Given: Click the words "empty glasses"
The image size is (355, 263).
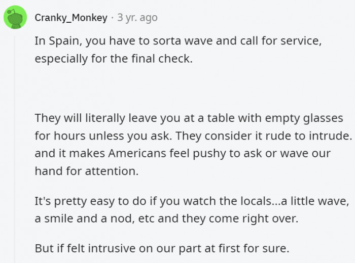Looking at the screenshot, I should click(x=306, y=118).
